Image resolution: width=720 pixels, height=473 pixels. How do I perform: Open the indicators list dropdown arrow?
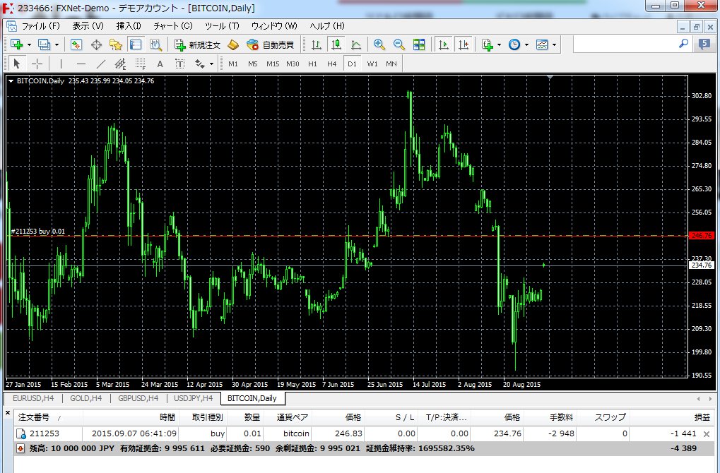[x=499, y=44]
